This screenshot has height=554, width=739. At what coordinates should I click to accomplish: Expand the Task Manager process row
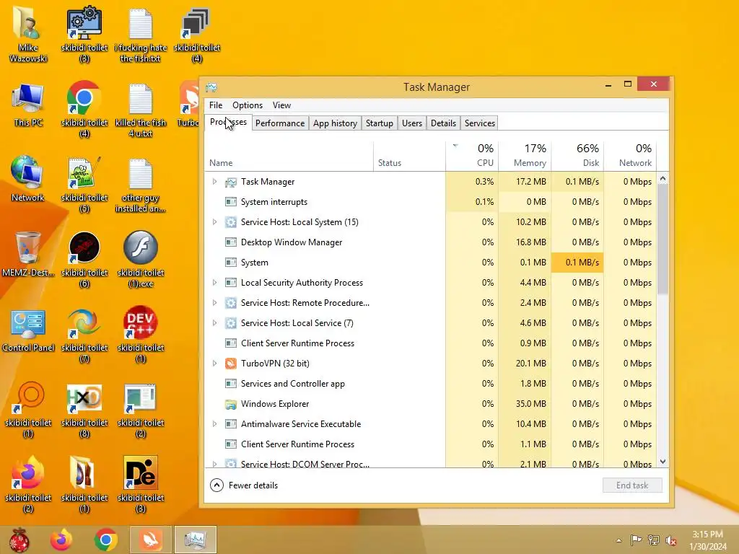(x=214, y=181)
